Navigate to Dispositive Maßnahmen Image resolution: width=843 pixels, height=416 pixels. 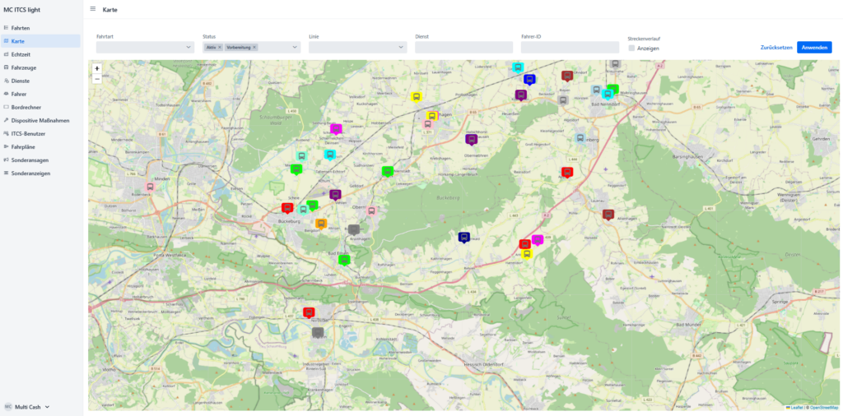(40, 120)
